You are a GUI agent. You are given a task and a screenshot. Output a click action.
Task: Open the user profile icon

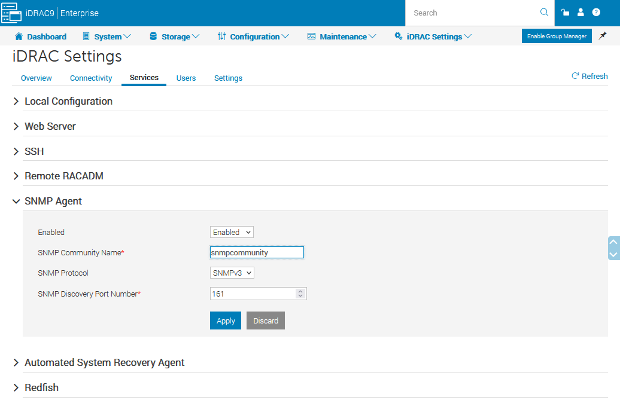coord(581,13)
